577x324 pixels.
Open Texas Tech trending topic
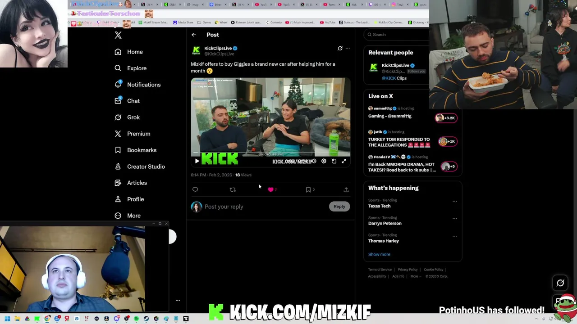[379, 206]
